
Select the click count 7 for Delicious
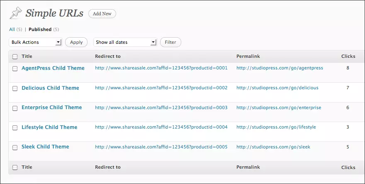pyautogui.click(x=348, y=88)
